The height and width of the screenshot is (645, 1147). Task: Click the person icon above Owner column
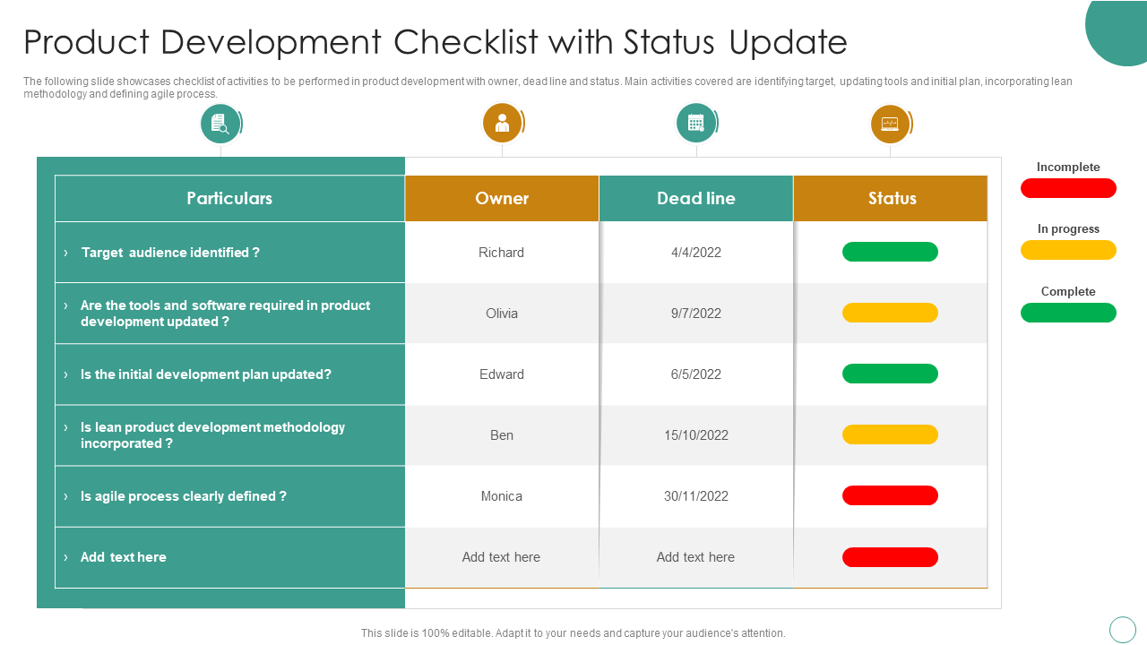click(502, 123)
